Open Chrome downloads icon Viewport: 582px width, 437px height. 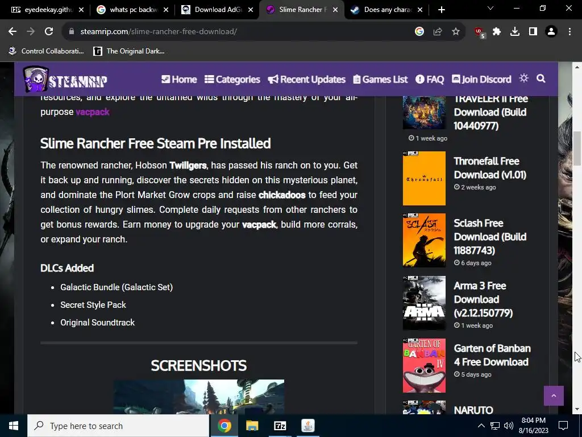[515, 32]
